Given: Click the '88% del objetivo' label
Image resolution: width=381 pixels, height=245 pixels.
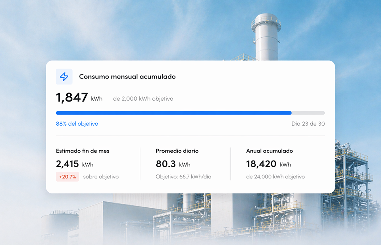Looking at the screenshot, I should point(77,124).
